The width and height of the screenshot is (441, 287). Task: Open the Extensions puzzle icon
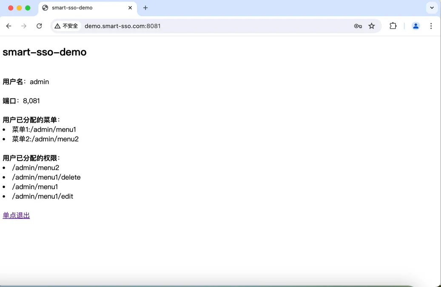(x=393, y=26)
